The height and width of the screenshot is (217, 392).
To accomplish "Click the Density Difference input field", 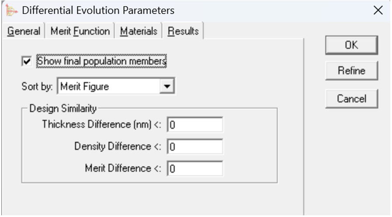I will (x=195, y=146).
